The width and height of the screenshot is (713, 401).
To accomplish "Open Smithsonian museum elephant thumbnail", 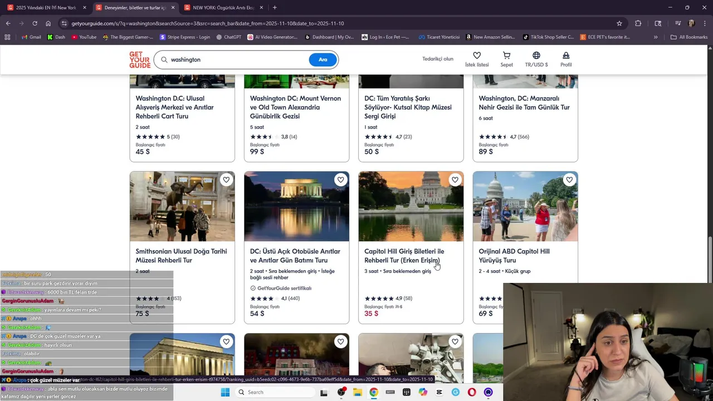I will coord(182,206).
